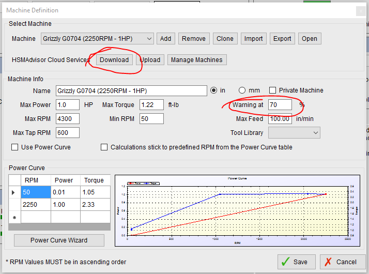Select the mm units radio button
Viewport: 369px width, 274px height.
click(241, 90)
